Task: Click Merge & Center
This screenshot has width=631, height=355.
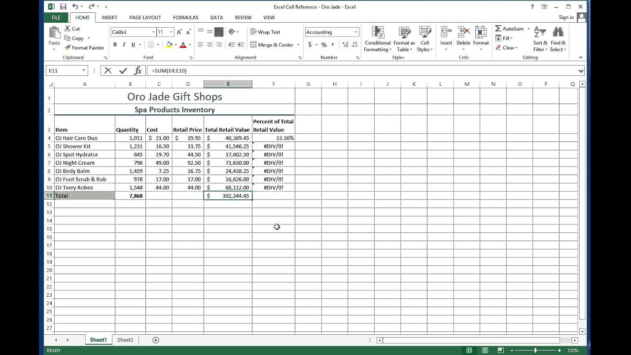Action: coord(272,45)
